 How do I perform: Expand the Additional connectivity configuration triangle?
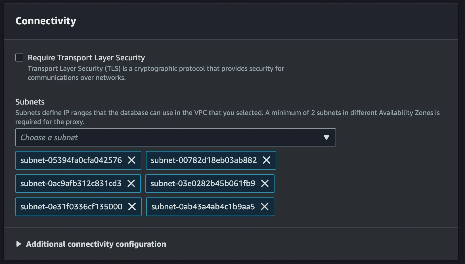[19, 244]
